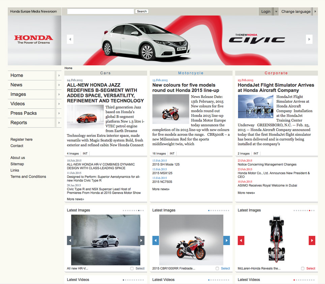Click Change language
Viewport: 325px width, 284px height.
point(296,11)
